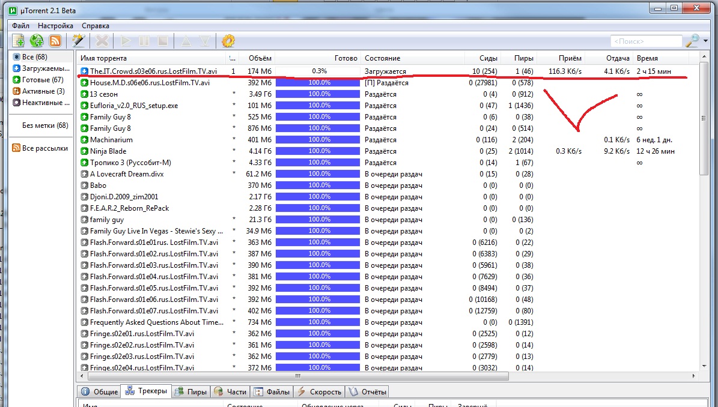Screen dimensions: 718x407
Task: Click the horizontal scrollbar thumb
Action: (x=298, y=376)
